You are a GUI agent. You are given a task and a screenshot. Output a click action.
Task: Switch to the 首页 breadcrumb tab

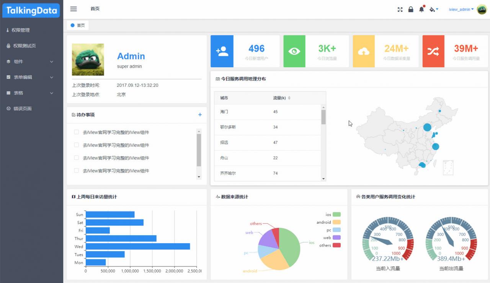click(78, 24)
